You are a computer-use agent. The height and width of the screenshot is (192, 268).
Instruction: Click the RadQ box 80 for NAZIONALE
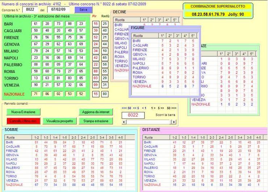(x=105, y=94)
